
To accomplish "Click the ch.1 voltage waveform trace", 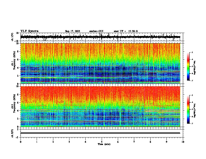I will pos(100,37).
